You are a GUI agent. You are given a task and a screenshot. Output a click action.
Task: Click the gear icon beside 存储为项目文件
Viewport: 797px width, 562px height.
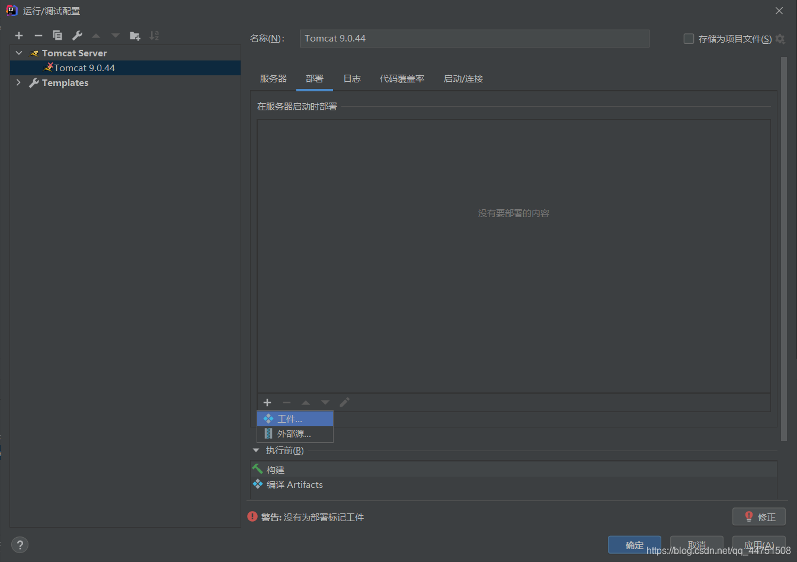pyautogui.click(x=780, y=39)
